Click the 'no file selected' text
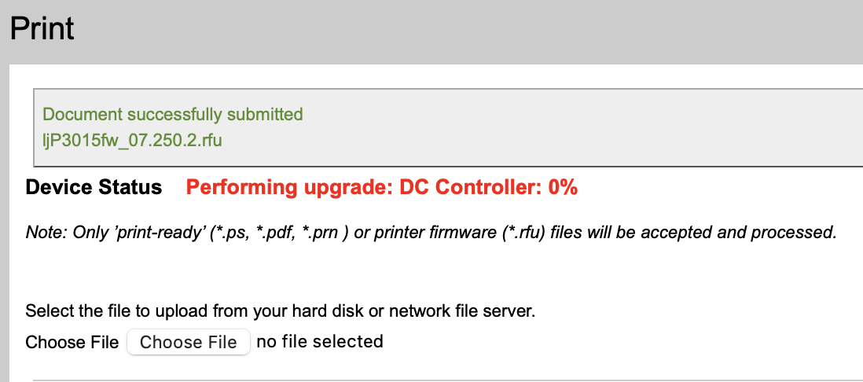The height and width of the screenshot is (382, 863). (x=320, y=341)
